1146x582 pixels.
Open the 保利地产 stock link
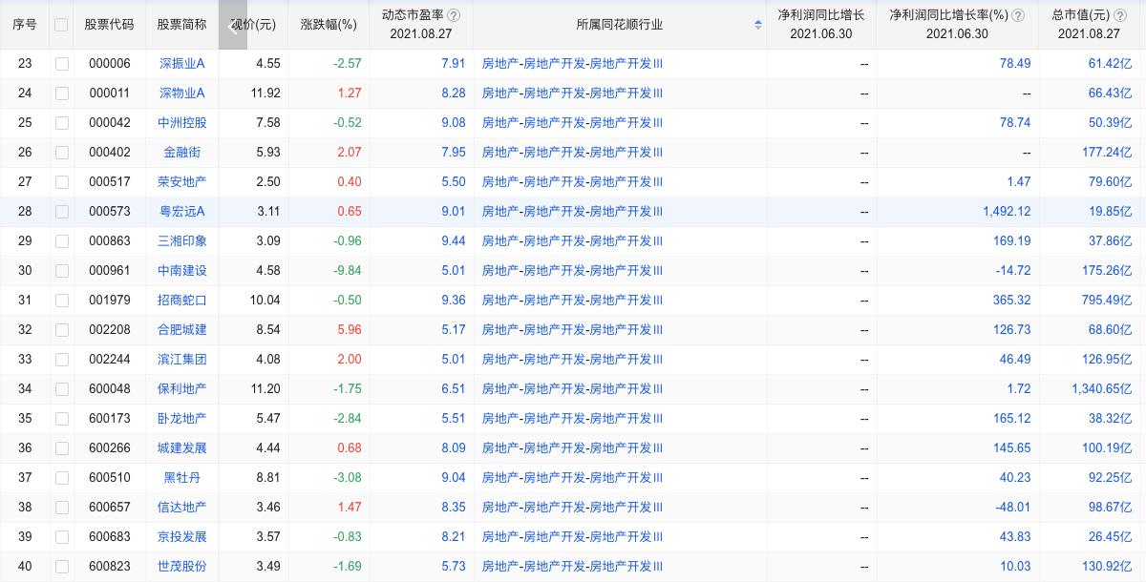tap(181, 388)
